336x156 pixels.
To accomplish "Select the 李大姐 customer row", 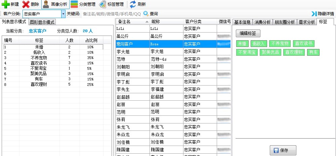I will point(133,51).
